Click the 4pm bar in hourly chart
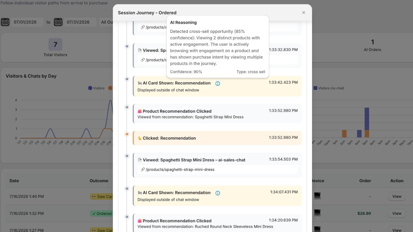This screenshot has height=232, width=413. click(x=359, y=134)
